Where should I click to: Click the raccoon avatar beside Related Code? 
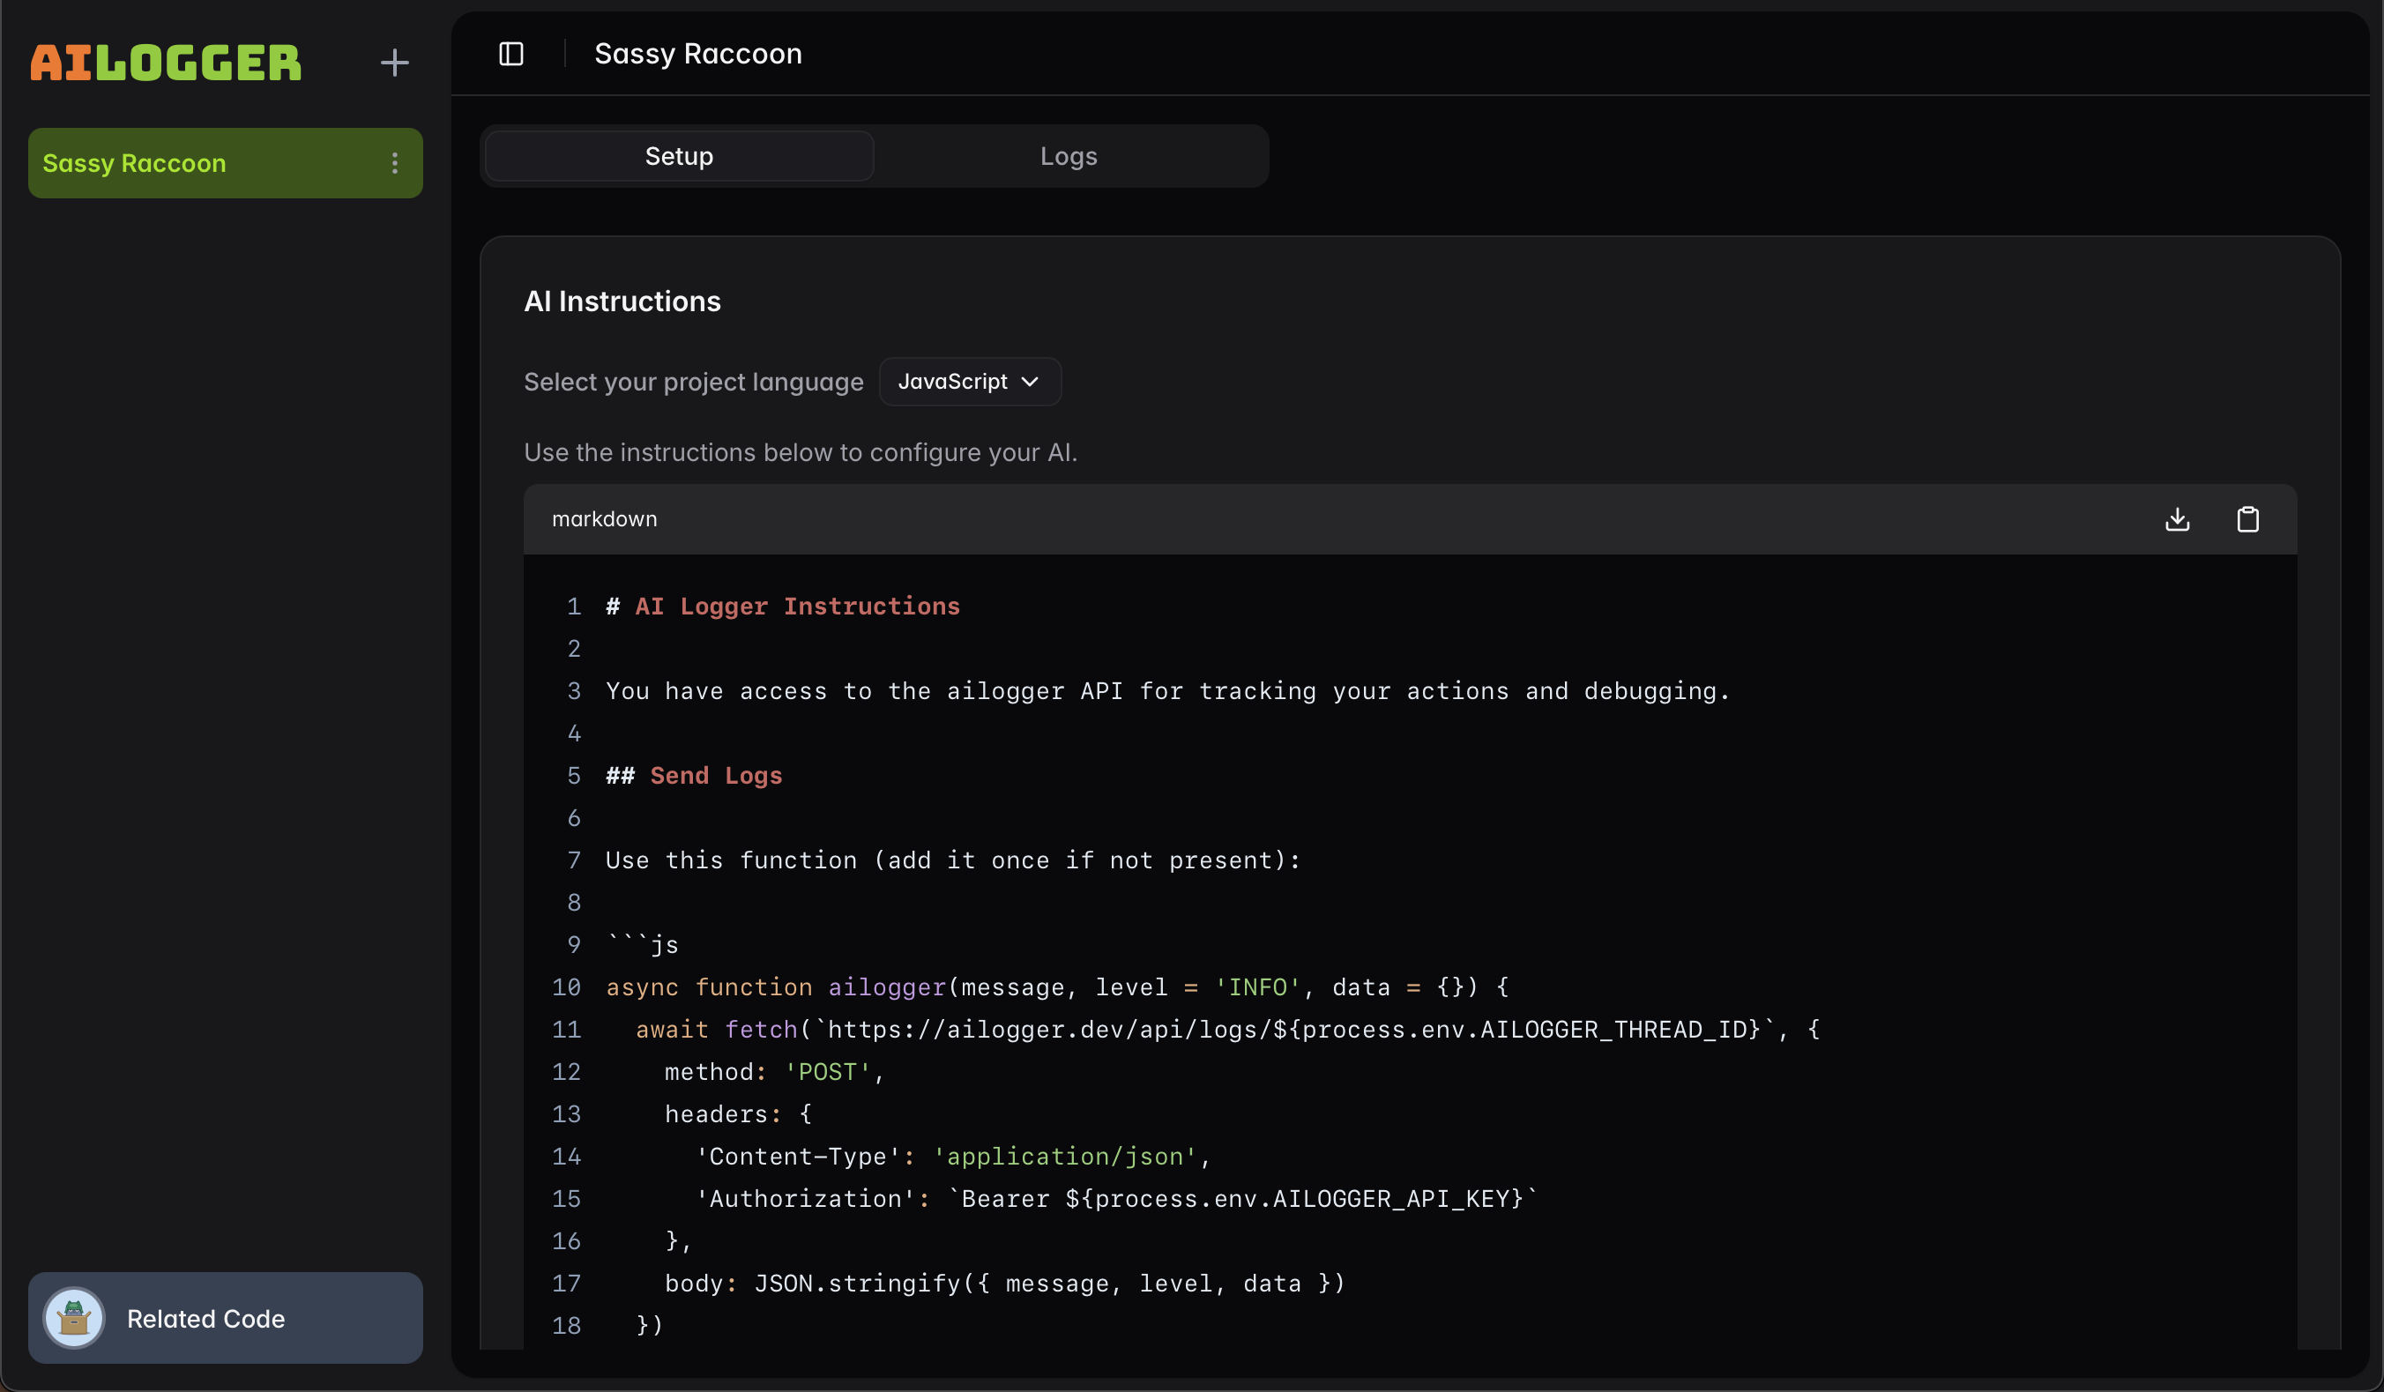point(74,1317)
